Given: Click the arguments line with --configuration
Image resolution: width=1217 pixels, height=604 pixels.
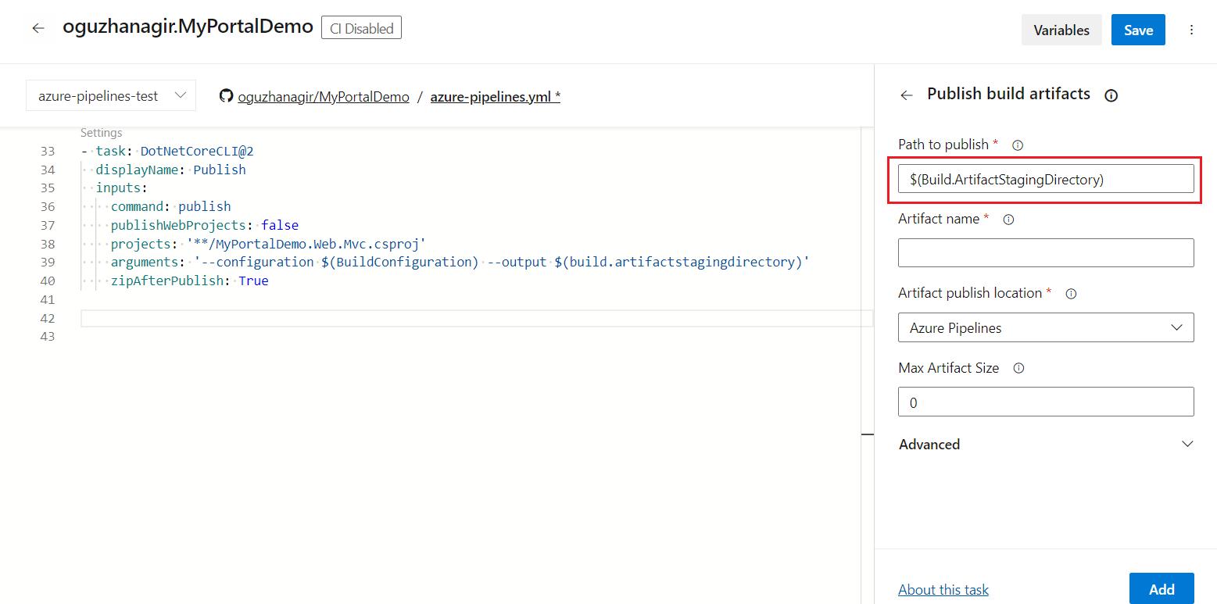Looking at the screenshot, I should (x=460, y=263).
